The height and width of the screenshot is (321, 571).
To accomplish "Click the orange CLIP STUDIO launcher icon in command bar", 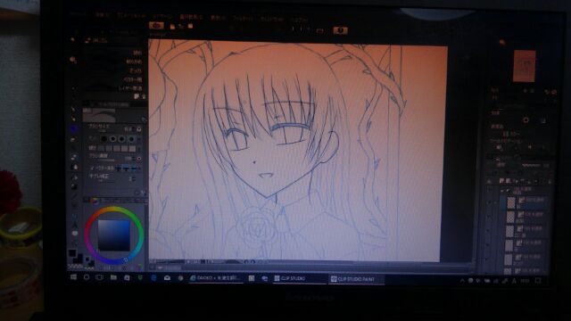I will pyautogui.click(x=156, y=26).
